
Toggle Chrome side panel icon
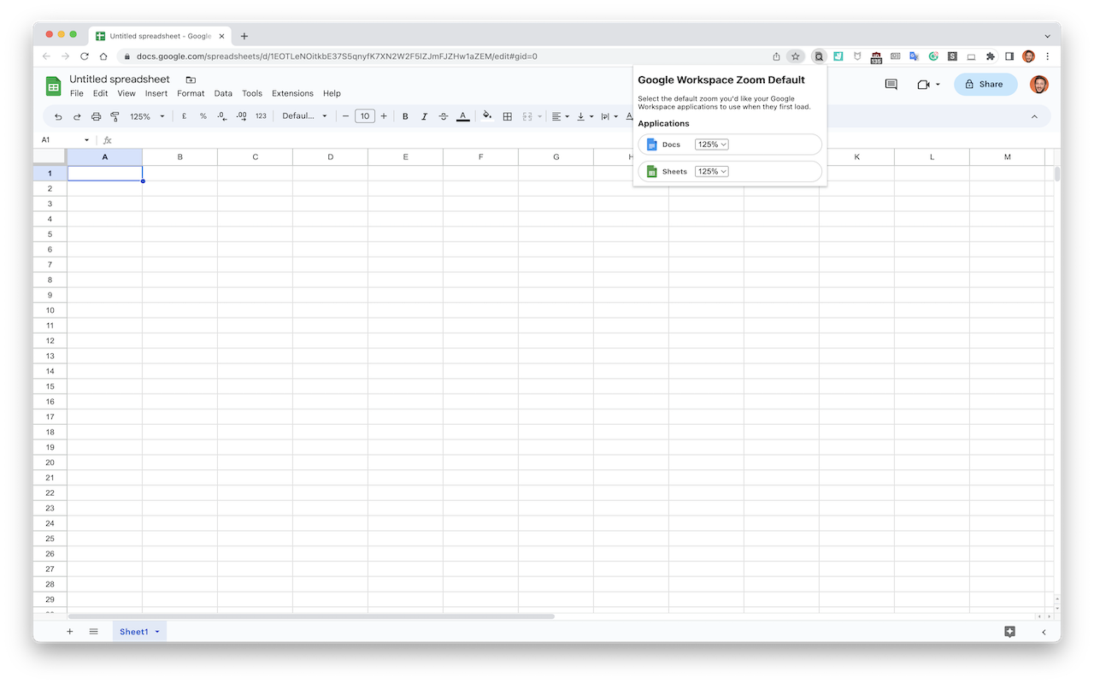[1009, 56]
